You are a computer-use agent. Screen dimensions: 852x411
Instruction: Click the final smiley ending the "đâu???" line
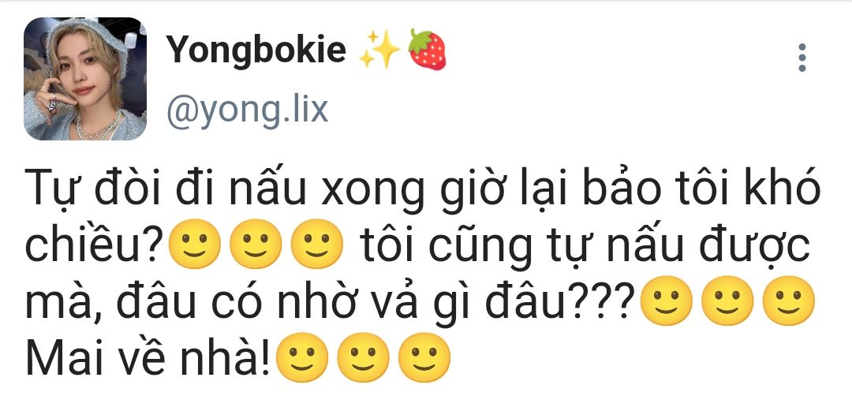coord(788,301)
